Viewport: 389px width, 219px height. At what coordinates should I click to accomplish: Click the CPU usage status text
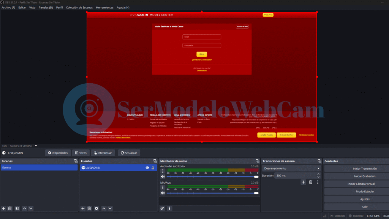[x=373, y=216]
